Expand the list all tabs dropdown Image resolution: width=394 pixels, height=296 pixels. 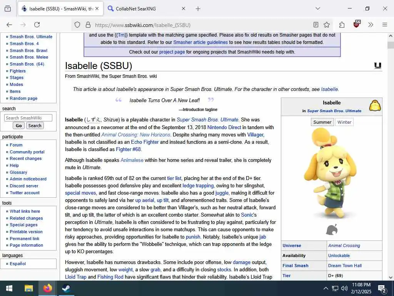pyautogui.click(x=318, y=8)
